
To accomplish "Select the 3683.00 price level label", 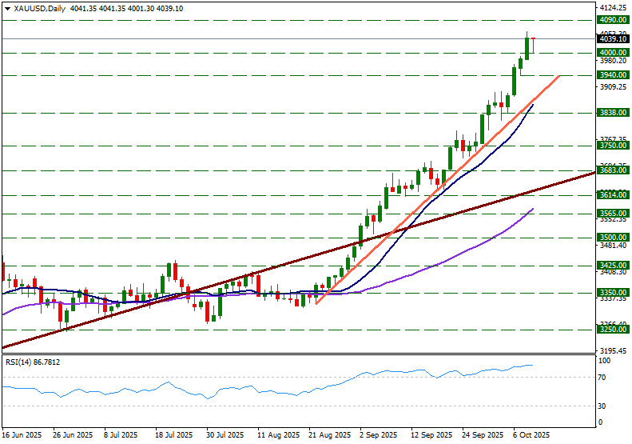I will click(612, 170).
